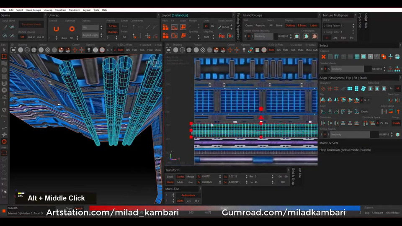This screenshot has height=226, width=402.
Task: Click the top-row Scale islands icon in Layout
Action: point(183,27)
